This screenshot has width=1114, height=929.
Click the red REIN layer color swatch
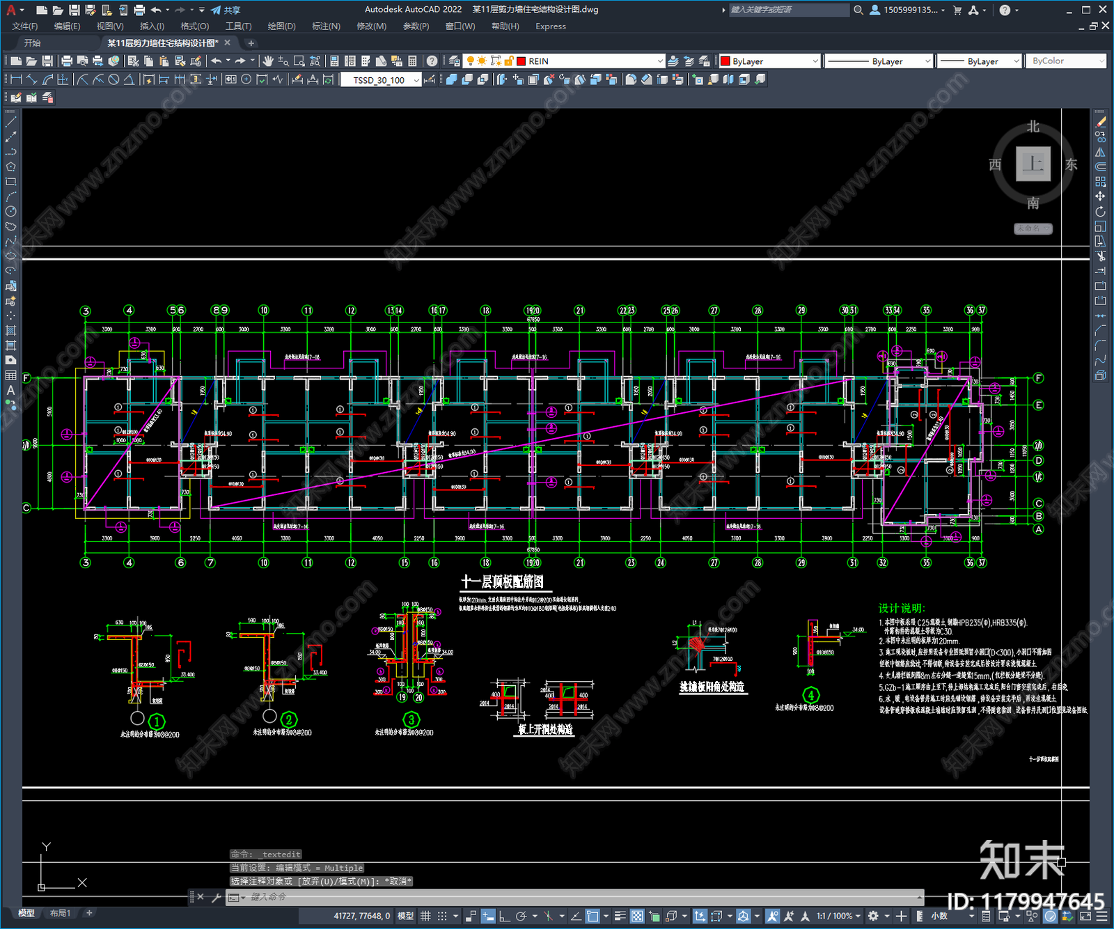(521, 61)
